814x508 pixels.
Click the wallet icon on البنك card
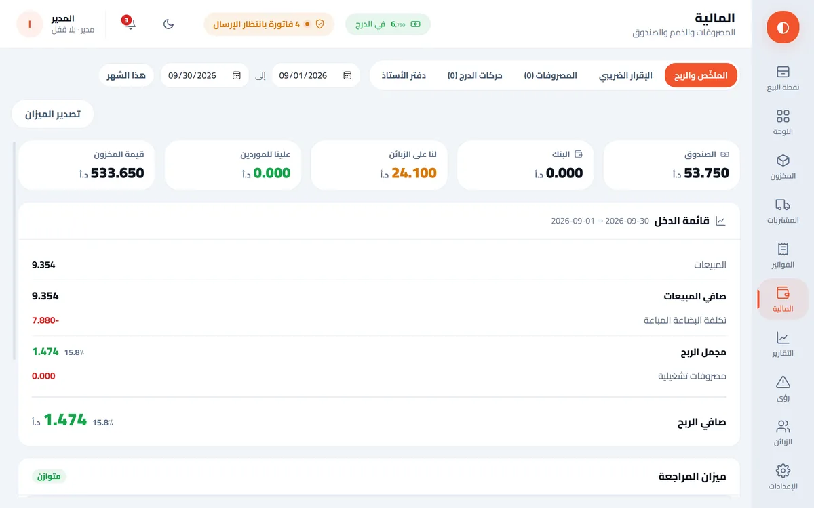(x=579, y=154)
